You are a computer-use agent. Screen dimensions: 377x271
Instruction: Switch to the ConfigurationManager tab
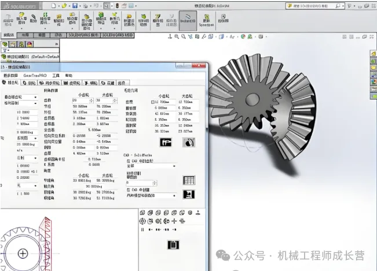pyautogui.click(x=21, y=44)
